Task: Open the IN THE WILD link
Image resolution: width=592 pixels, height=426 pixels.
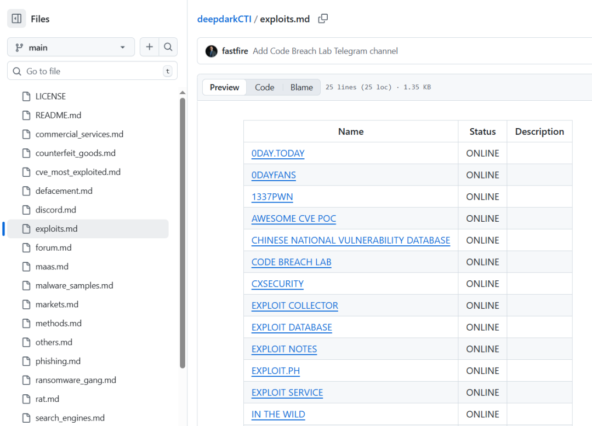Action: click(x=278, y=415)
